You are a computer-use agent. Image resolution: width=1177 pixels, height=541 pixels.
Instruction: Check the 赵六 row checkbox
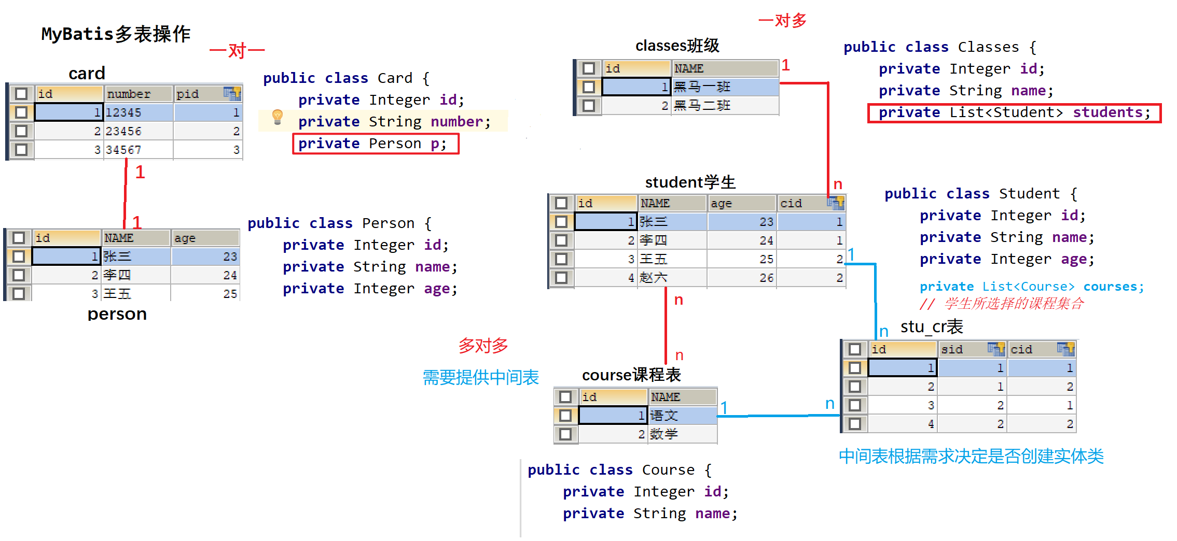pos(561,278)
